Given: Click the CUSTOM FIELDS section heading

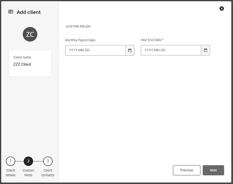Looking at the screenshot, I should coord(78,26).
